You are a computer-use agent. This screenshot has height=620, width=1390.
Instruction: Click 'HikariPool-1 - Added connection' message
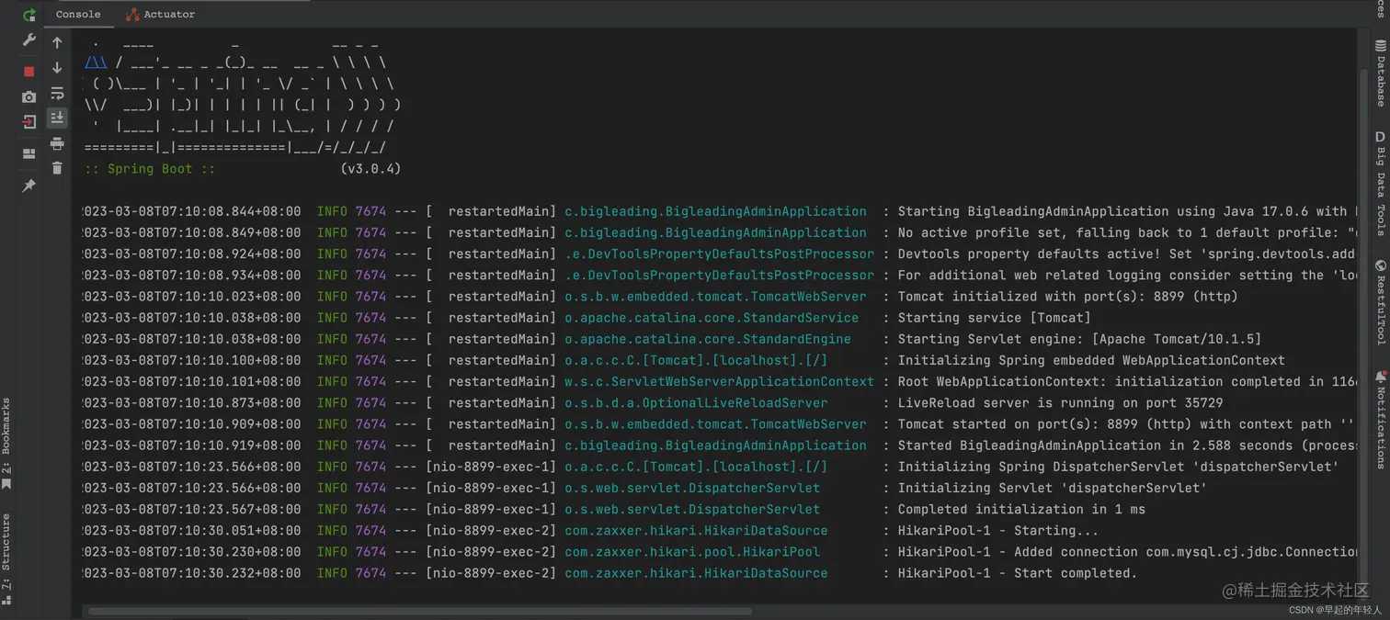pos(1017,551)
